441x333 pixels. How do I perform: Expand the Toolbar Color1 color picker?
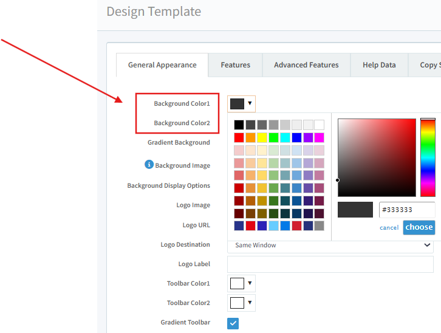click(241, 283)
